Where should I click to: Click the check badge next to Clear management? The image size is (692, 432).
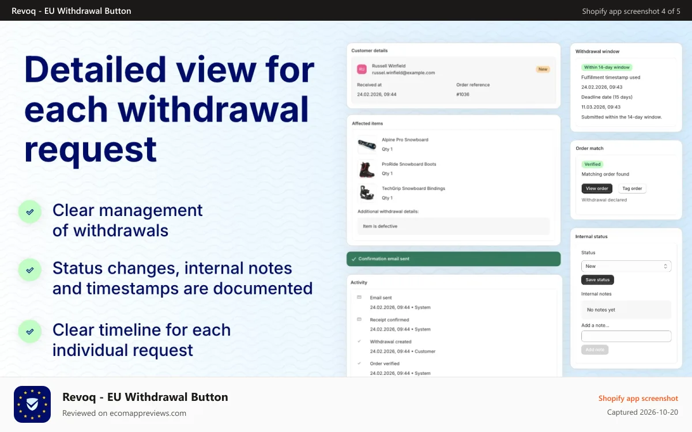30,211
